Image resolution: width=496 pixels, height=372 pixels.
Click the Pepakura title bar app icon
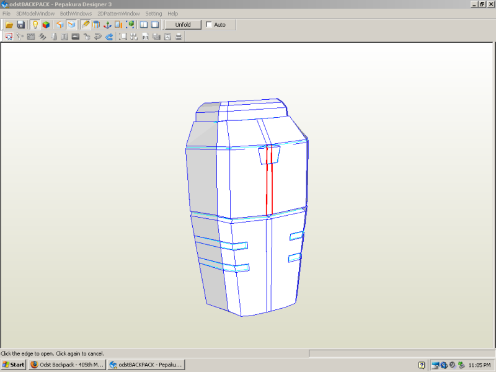click(x=4, y=4)
